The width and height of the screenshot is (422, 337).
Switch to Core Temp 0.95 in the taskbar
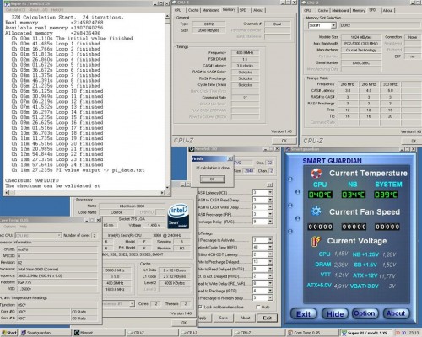point(312,333)
